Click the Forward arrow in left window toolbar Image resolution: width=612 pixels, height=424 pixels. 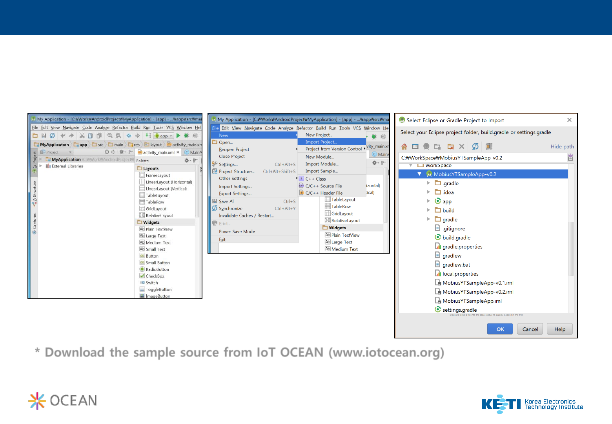click(138, 136)
